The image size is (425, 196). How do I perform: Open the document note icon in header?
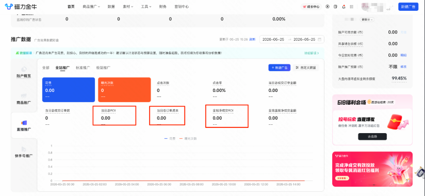pos(336,7)
